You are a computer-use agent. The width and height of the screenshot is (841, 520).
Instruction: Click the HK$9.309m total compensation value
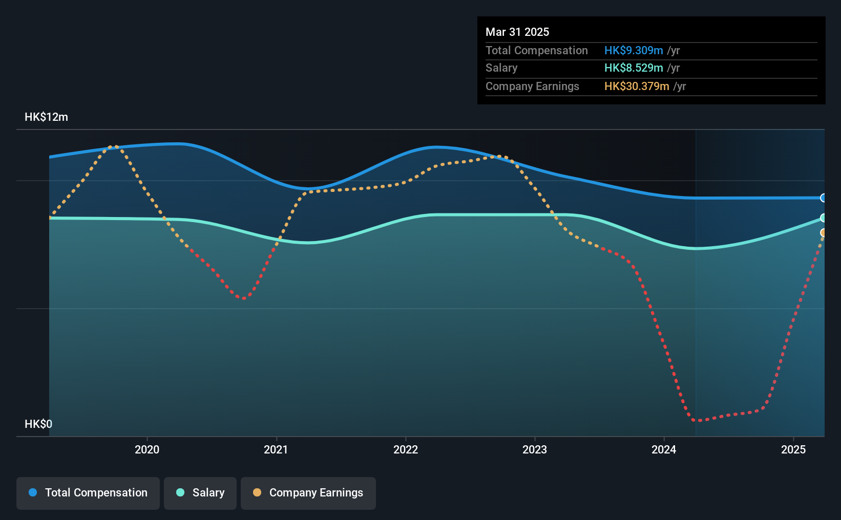pos(634,50)
